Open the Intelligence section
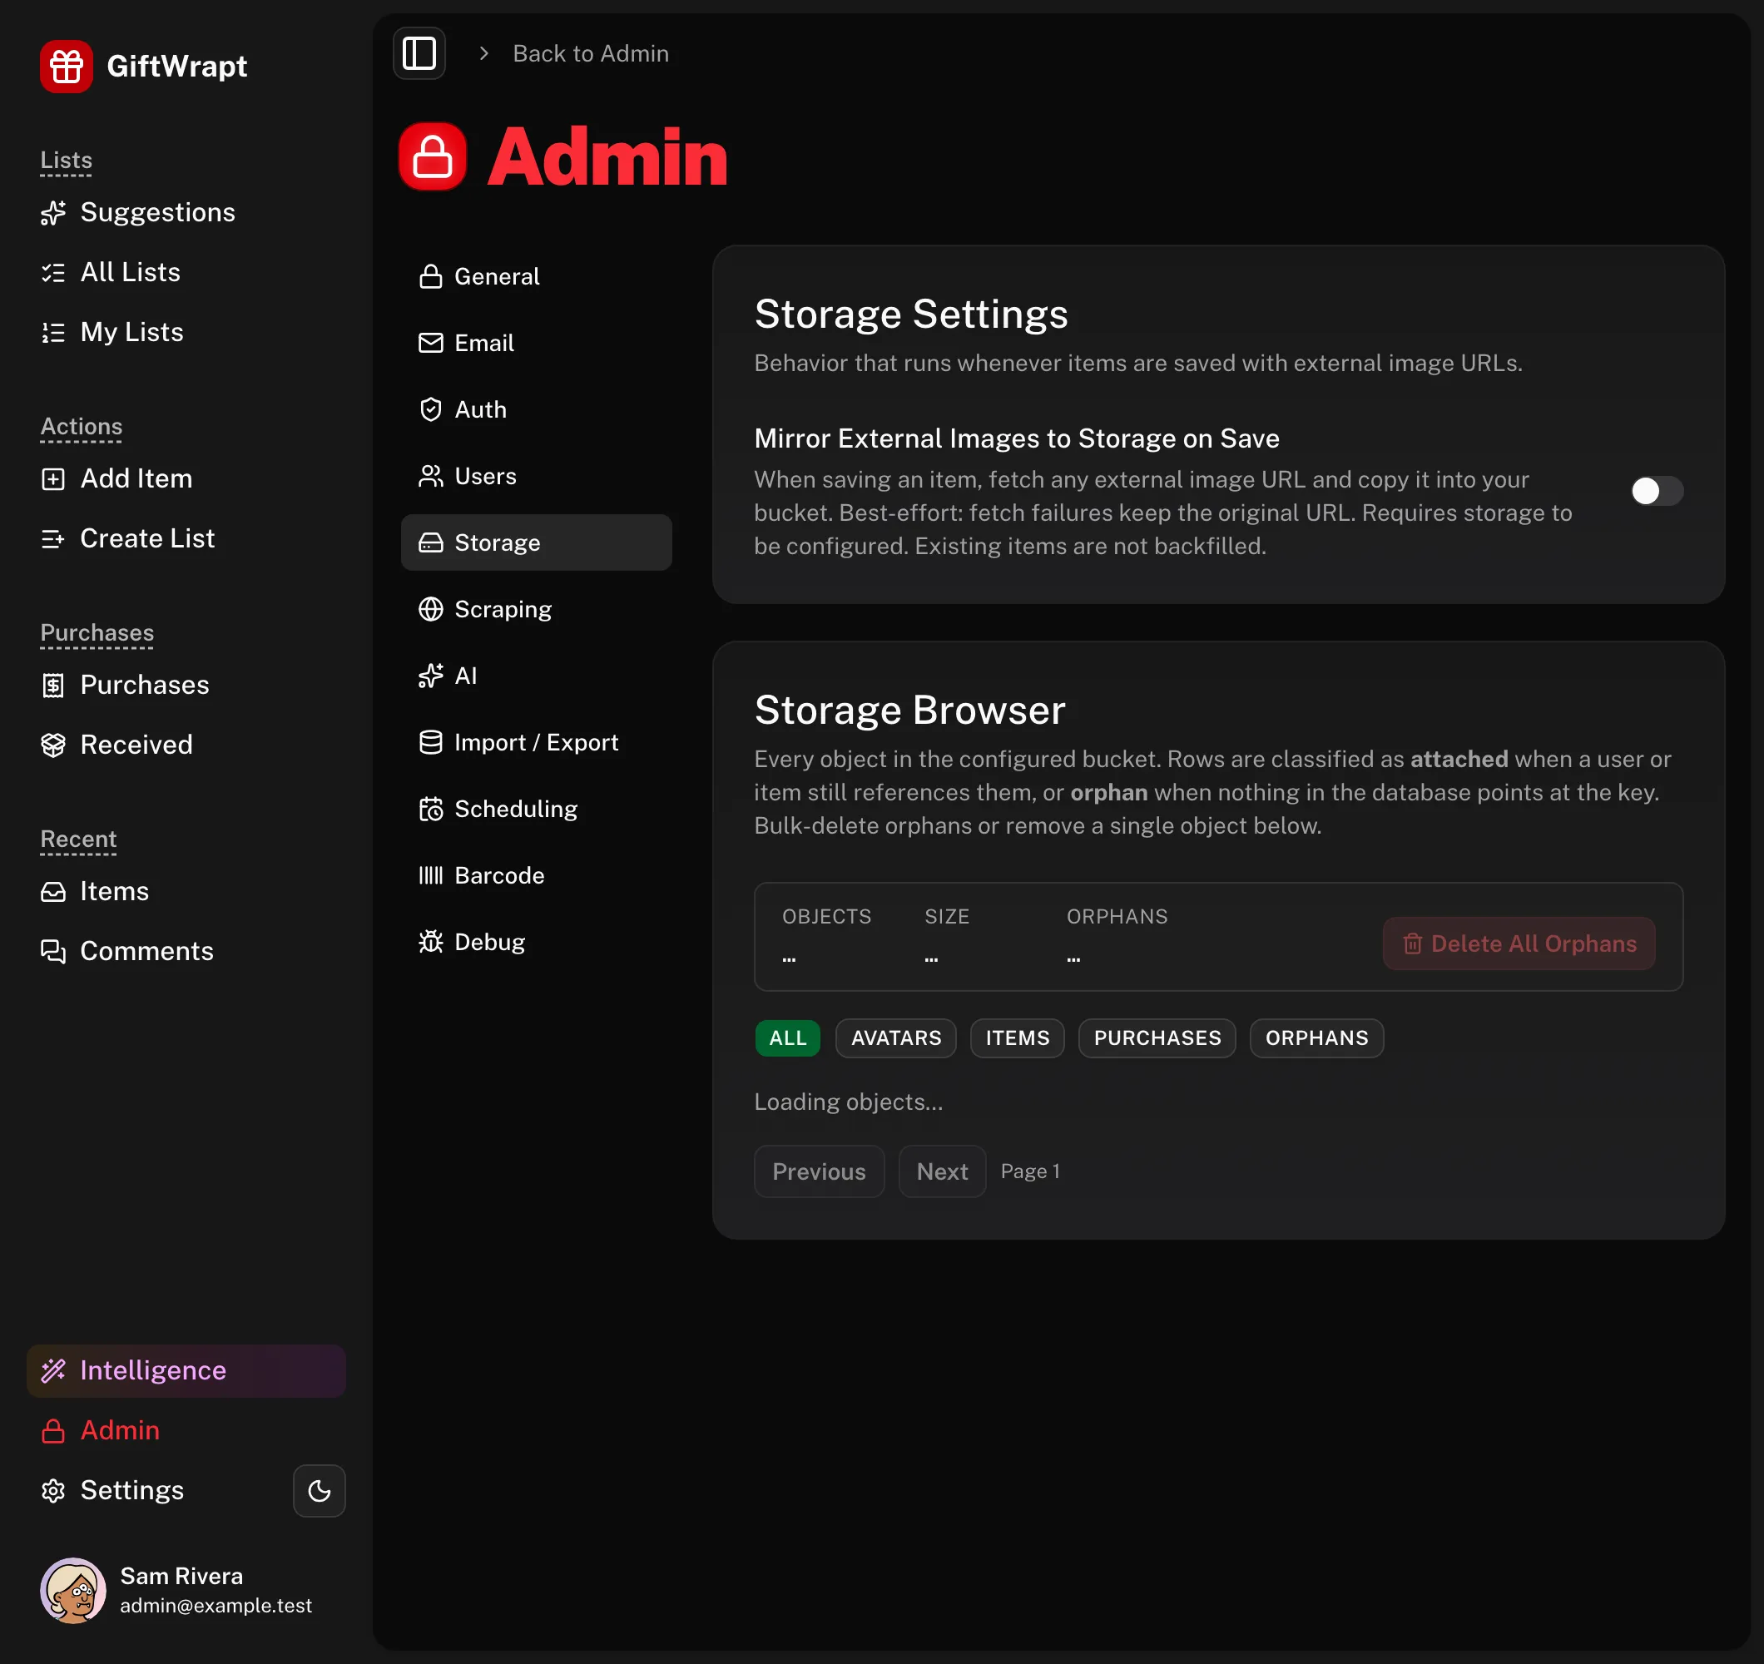Image resolution: width=1764 pixels, height=1664 pixels. point(186,1370)
